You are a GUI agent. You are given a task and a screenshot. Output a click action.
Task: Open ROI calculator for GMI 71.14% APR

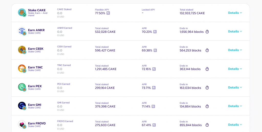153,106
